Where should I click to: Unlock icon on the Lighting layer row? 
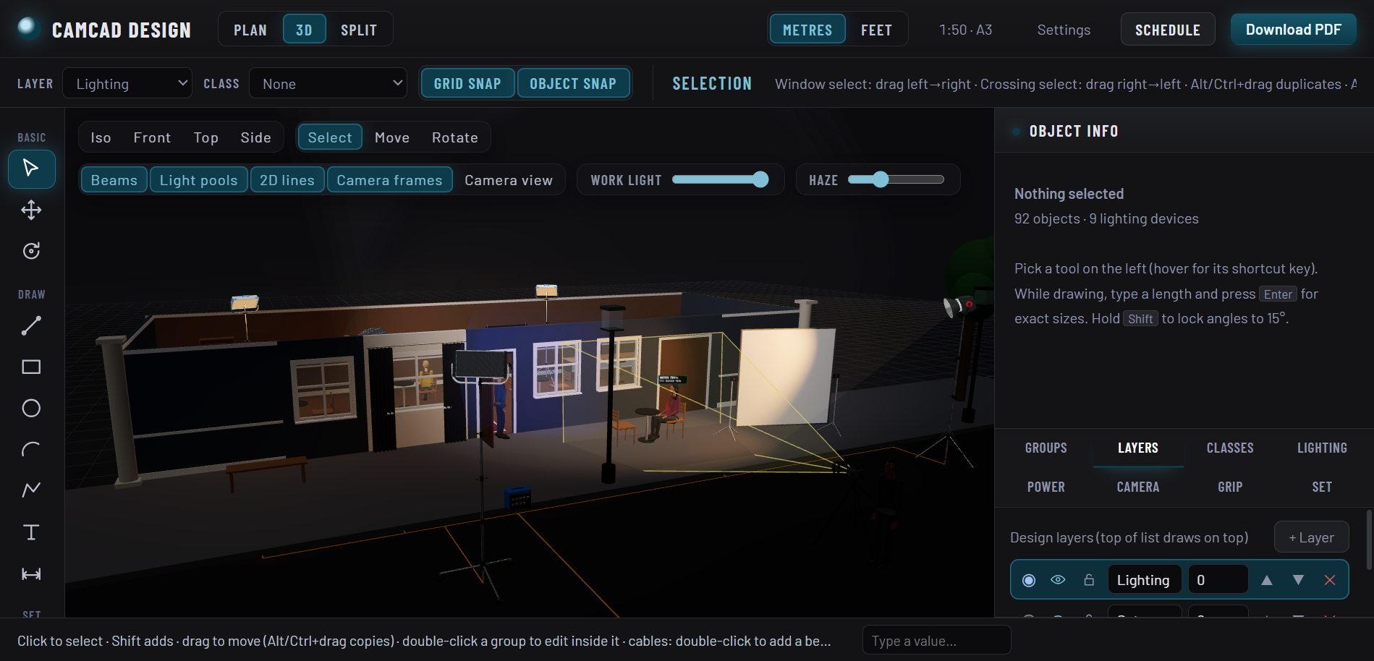click(1089, 580)
